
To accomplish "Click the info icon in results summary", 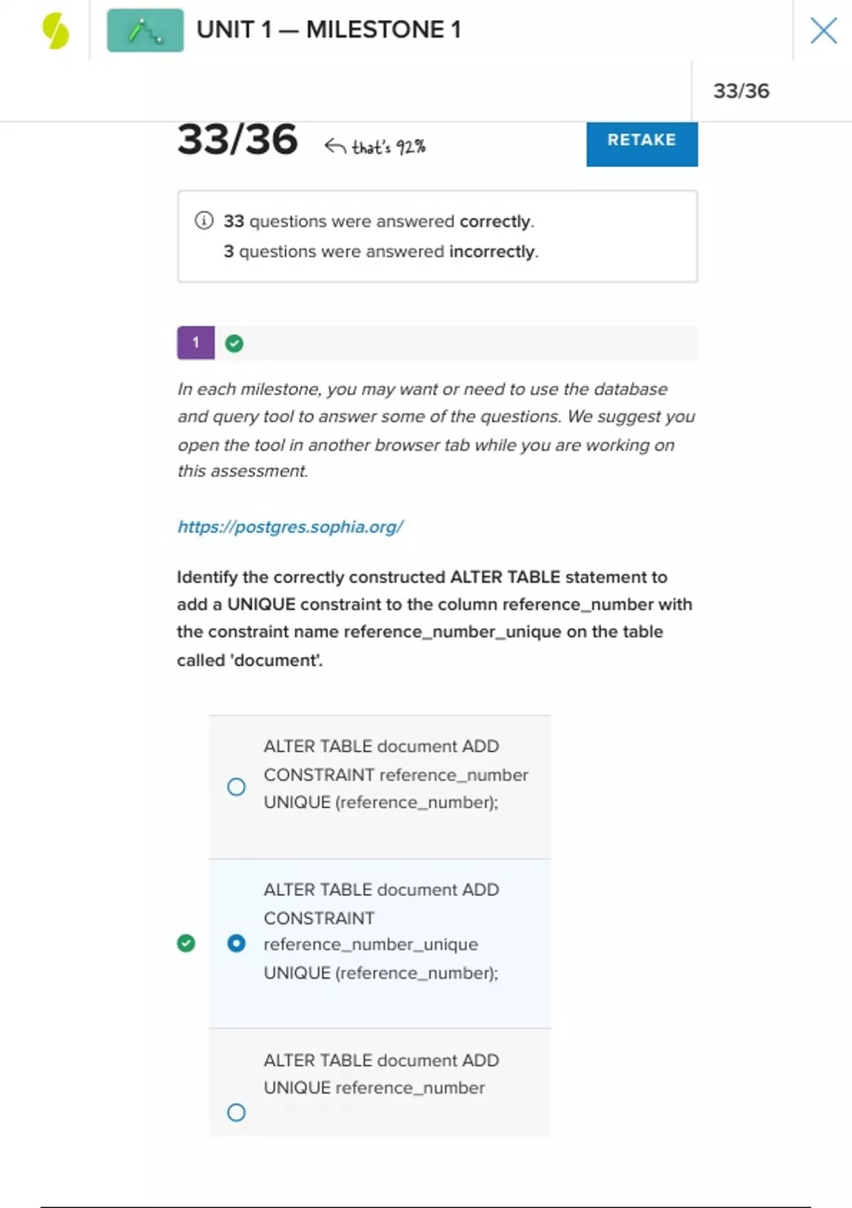I will pyautogui.click(x=204, y=221).
